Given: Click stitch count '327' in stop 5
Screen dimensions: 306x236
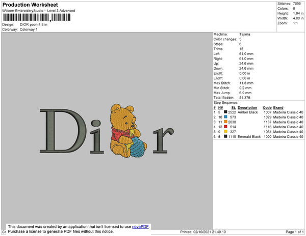Looking at the screenshot, I should 233,132.
